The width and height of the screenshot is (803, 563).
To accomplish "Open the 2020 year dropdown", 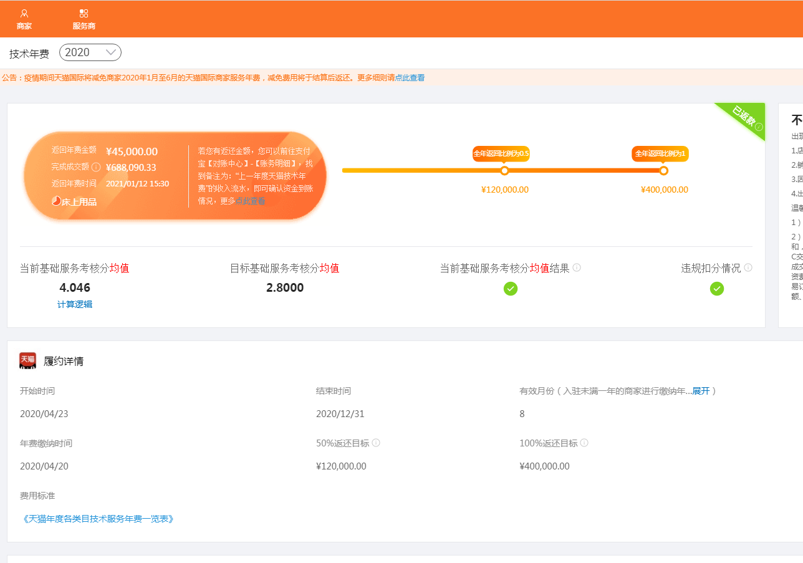I will pyautogui.click(x=90, y=52).
